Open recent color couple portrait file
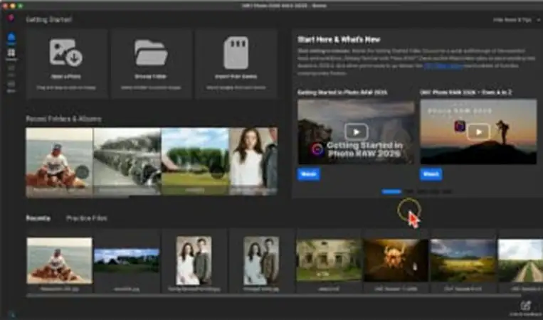The width and height of the screenshot is (543, 320). (x=194, y=260)
